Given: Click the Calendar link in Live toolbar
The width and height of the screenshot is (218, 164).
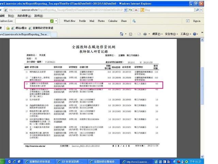Looking at the screenshot, I should coord(112,21).
